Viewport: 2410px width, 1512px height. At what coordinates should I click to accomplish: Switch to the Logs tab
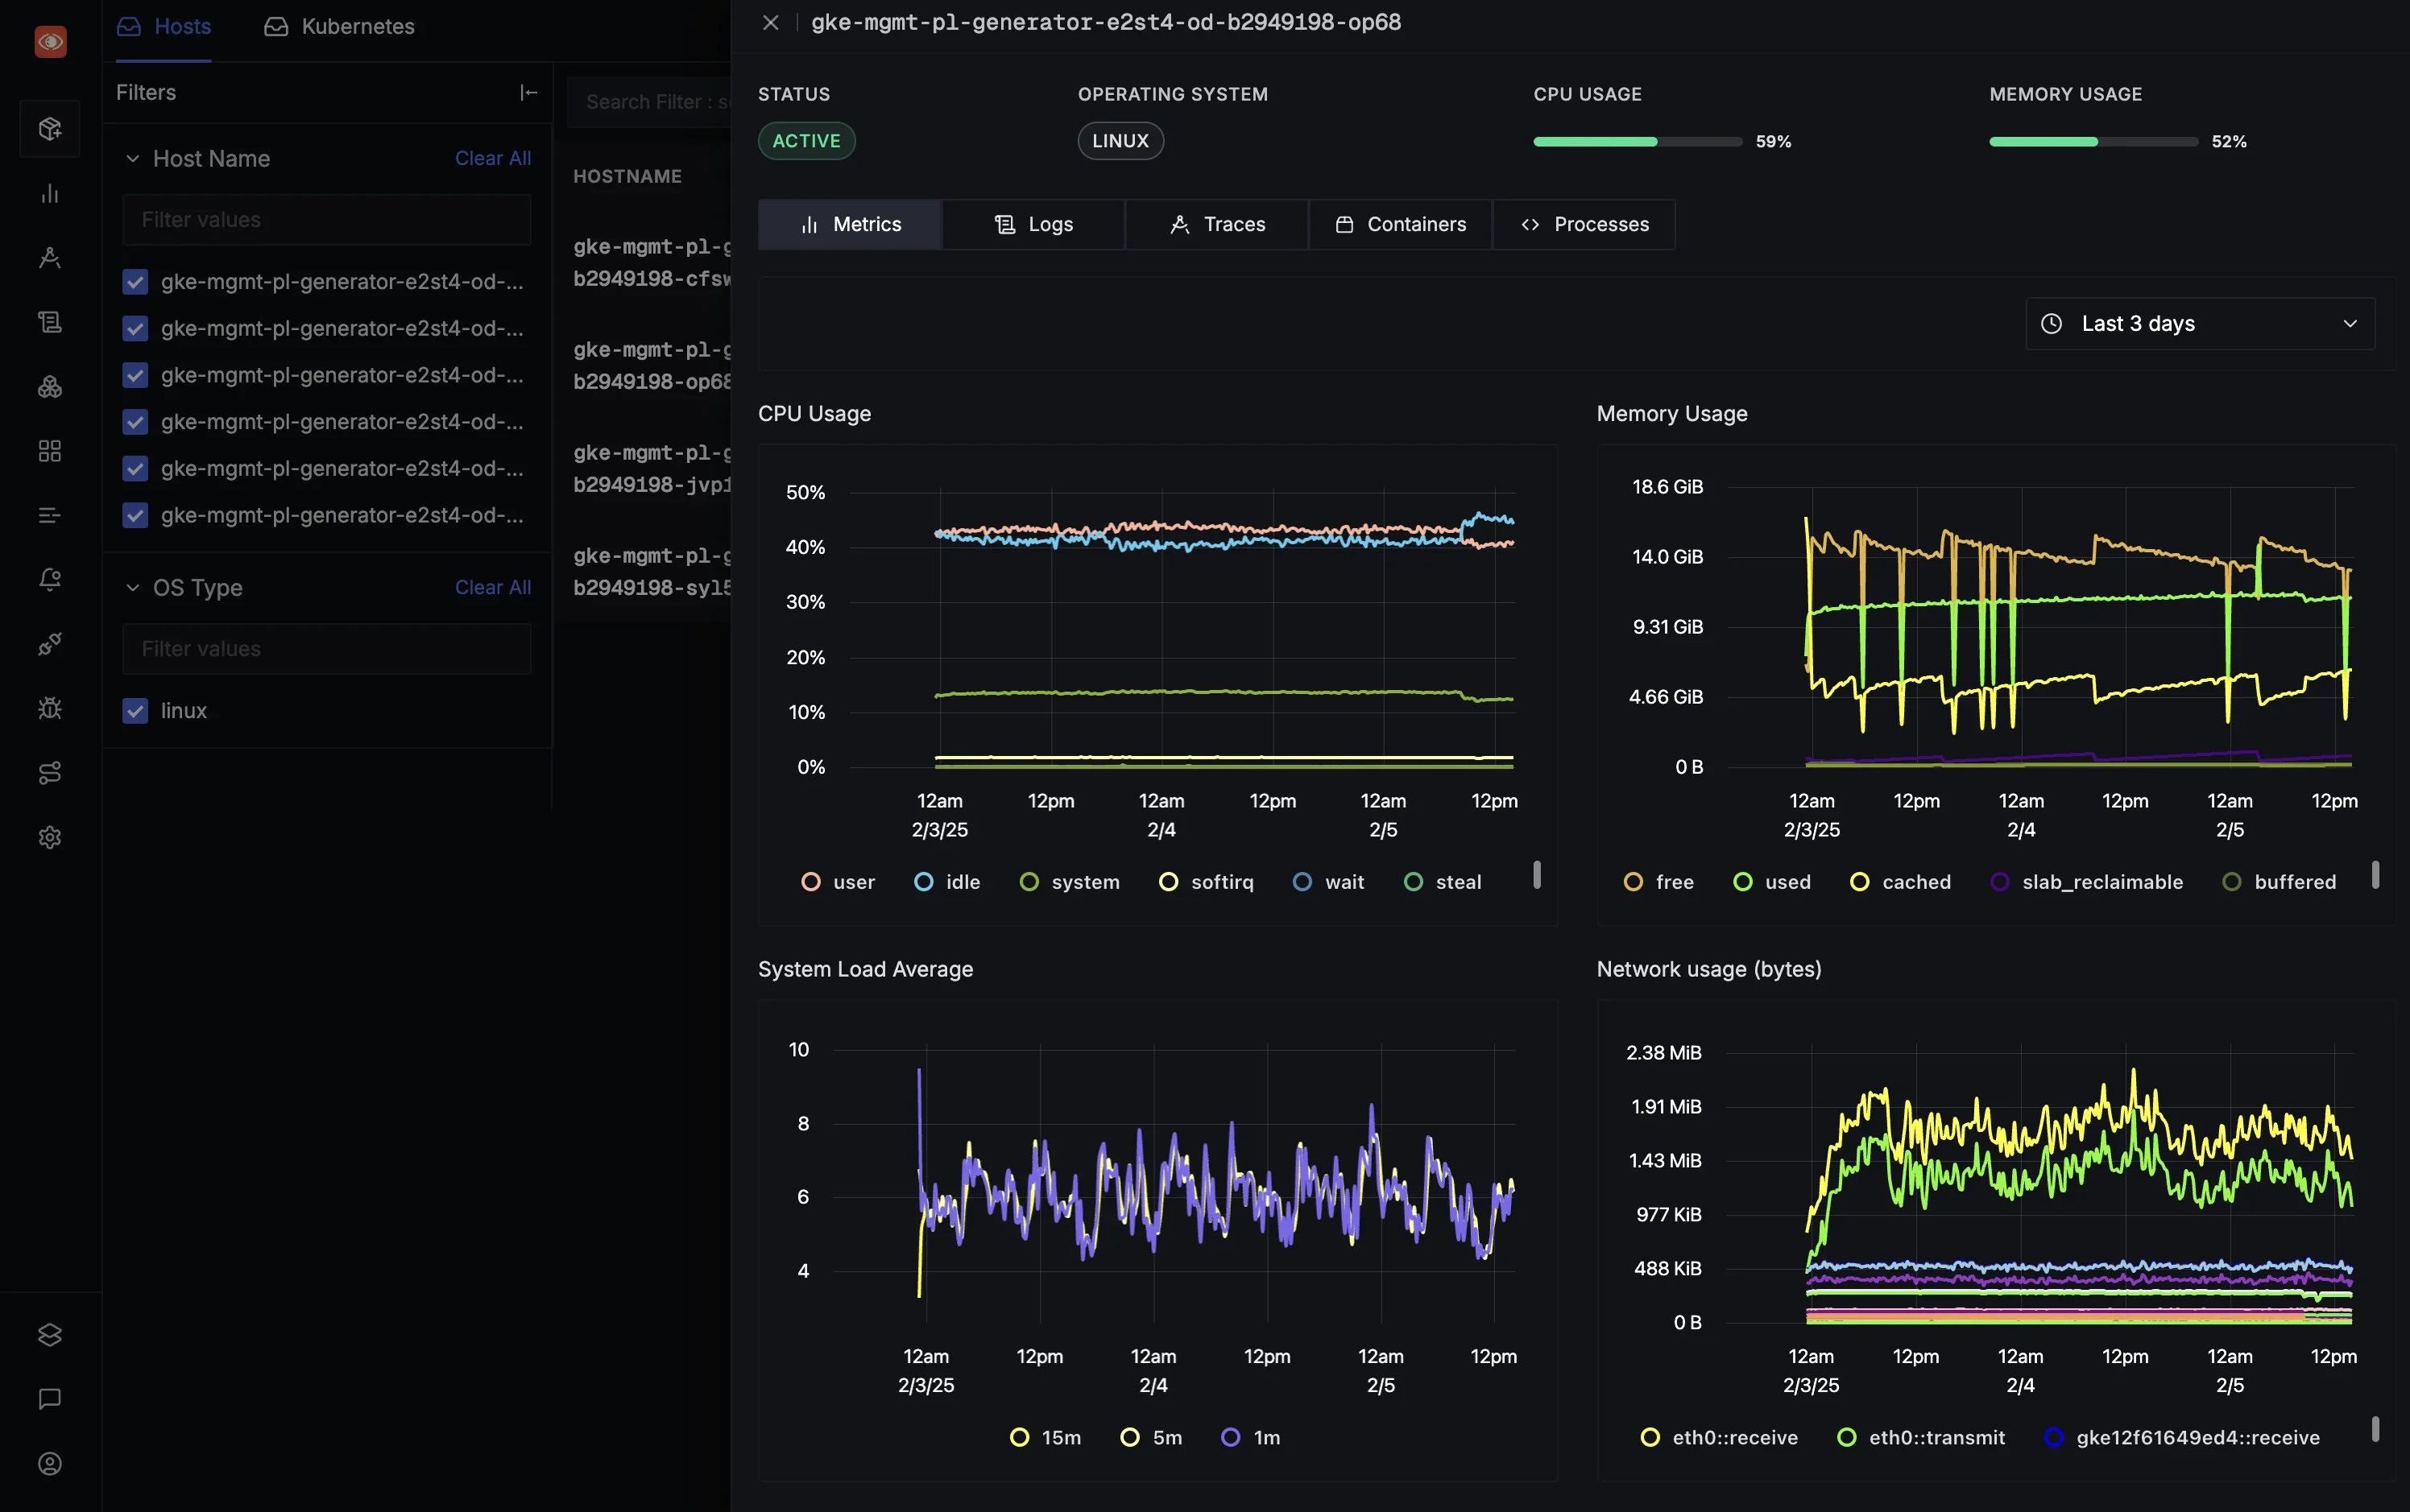coord(1033,224)
